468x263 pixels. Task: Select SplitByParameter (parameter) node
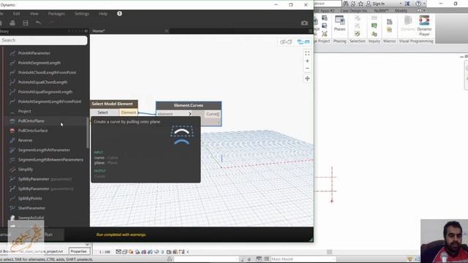pyautogui.click(x=45, y=179)
